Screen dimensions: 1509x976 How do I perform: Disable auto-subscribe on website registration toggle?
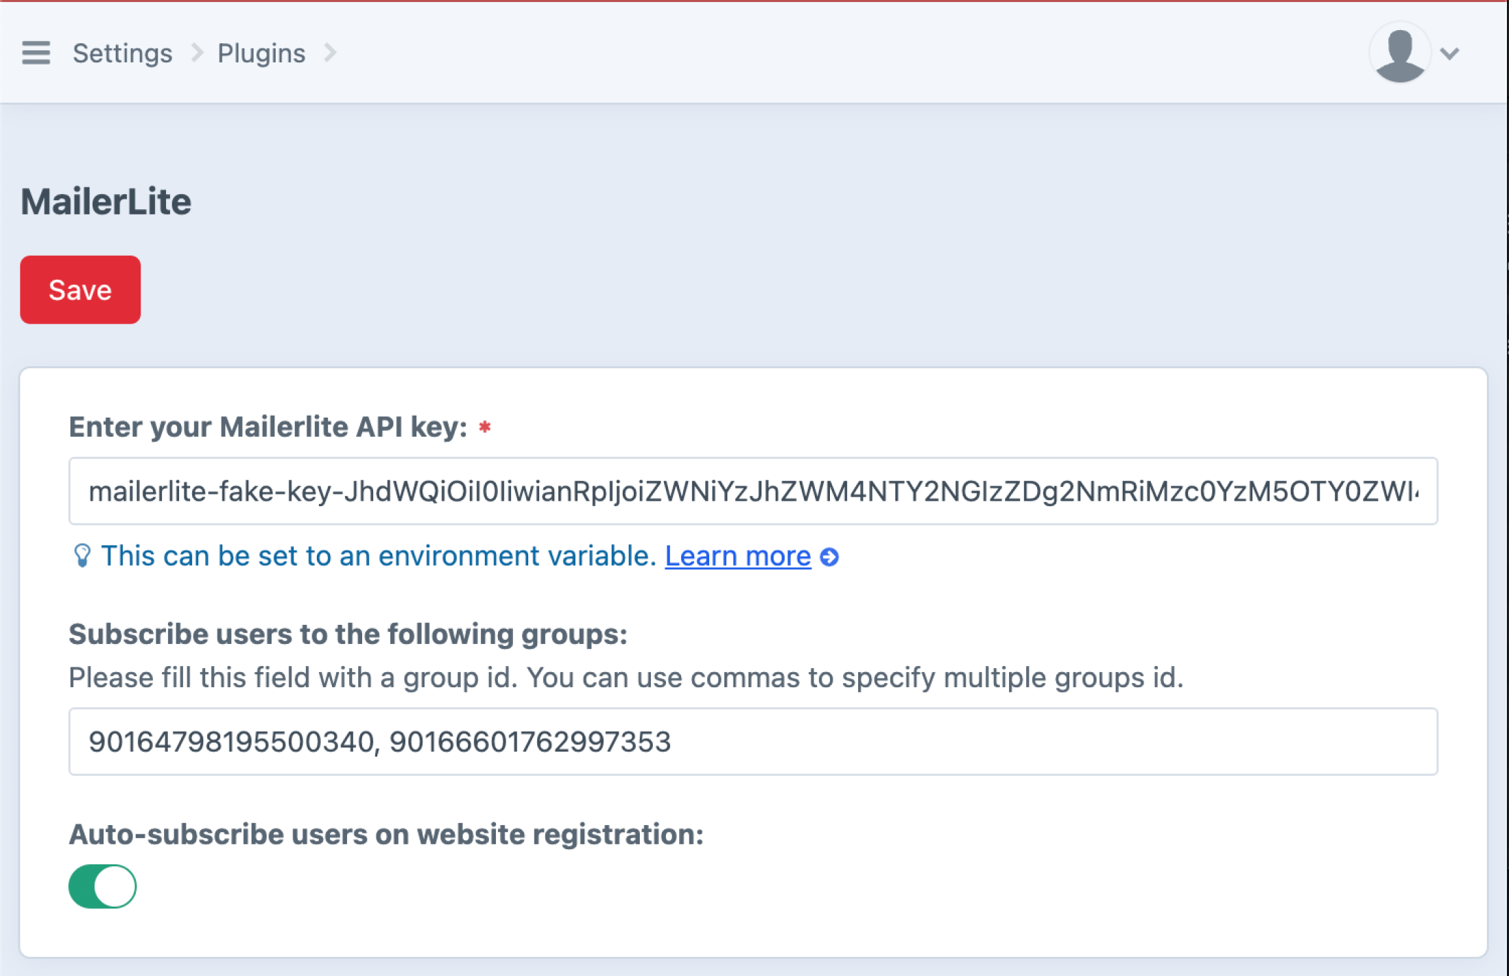click(103, 886)
